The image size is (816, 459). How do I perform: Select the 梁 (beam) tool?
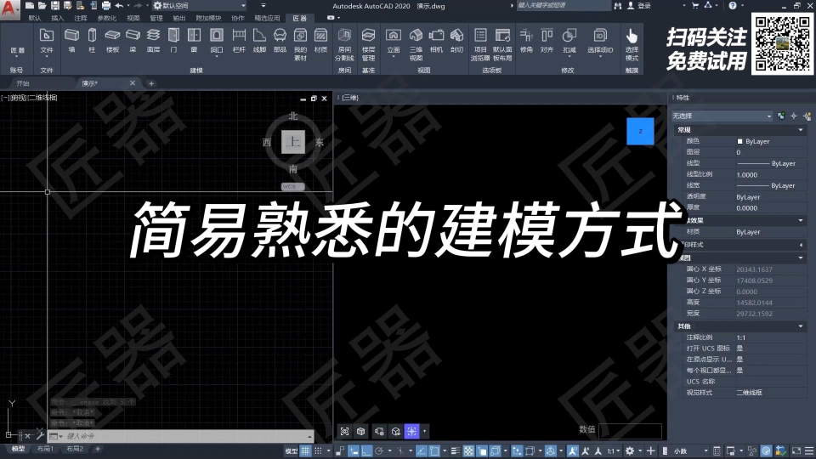pos(133,41)
